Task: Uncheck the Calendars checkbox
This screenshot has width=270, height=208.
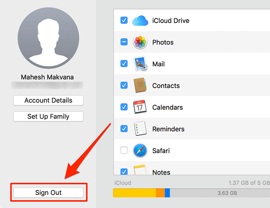Action: pyautogui.click(x=124, y=107)
